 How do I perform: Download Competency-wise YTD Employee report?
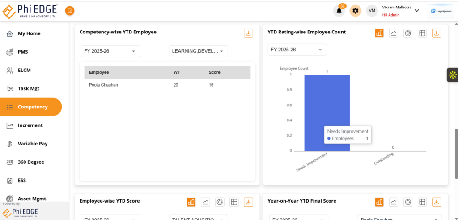pos(248,33)
